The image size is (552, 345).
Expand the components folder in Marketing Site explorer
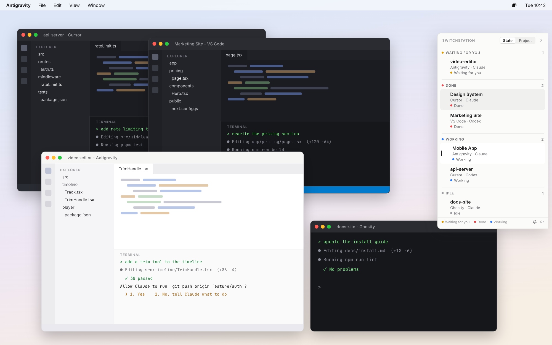[181, 86]
